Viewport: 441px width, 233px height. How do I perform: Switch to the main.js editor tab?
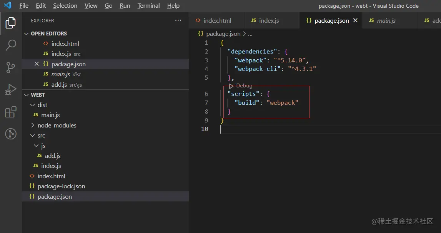coord(386,20)
